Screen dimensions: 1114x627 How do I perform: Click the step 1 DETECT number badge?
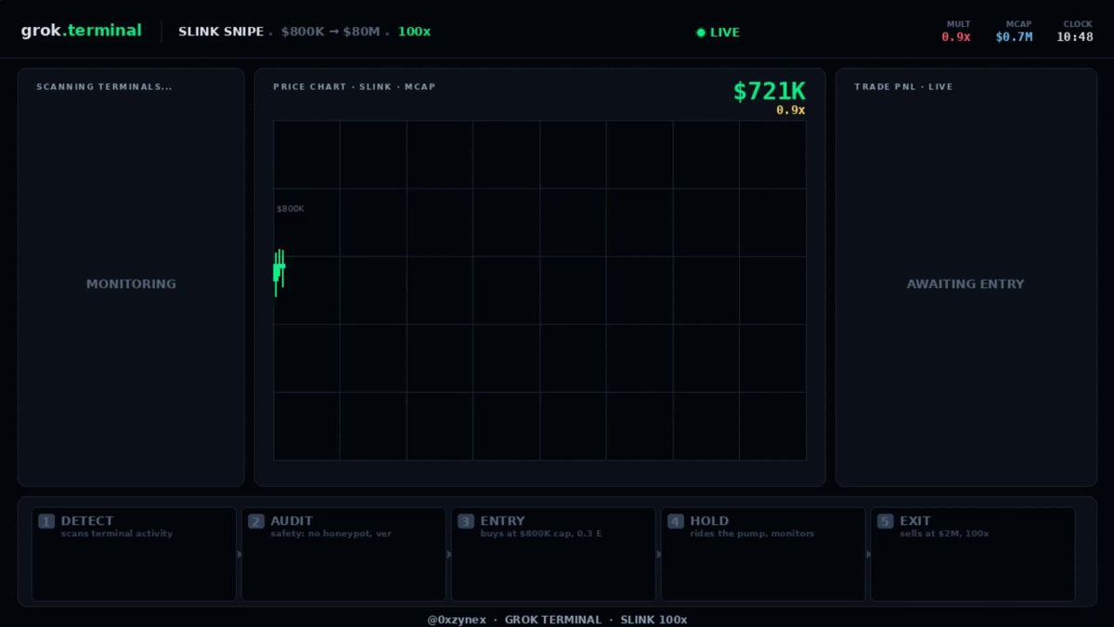(x=46, y=521)
